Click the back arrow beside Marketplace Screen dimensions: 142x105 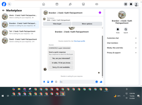click(x=3, y=10)
